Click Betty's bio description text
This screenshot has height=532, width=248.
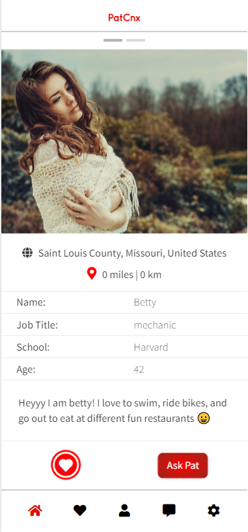(x=122, y=410)
